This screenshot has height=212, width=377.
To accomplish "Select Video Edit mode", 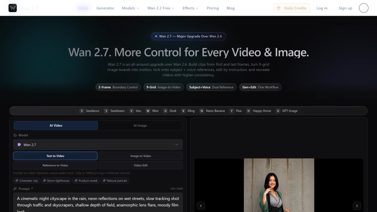I will click(141, 165).
